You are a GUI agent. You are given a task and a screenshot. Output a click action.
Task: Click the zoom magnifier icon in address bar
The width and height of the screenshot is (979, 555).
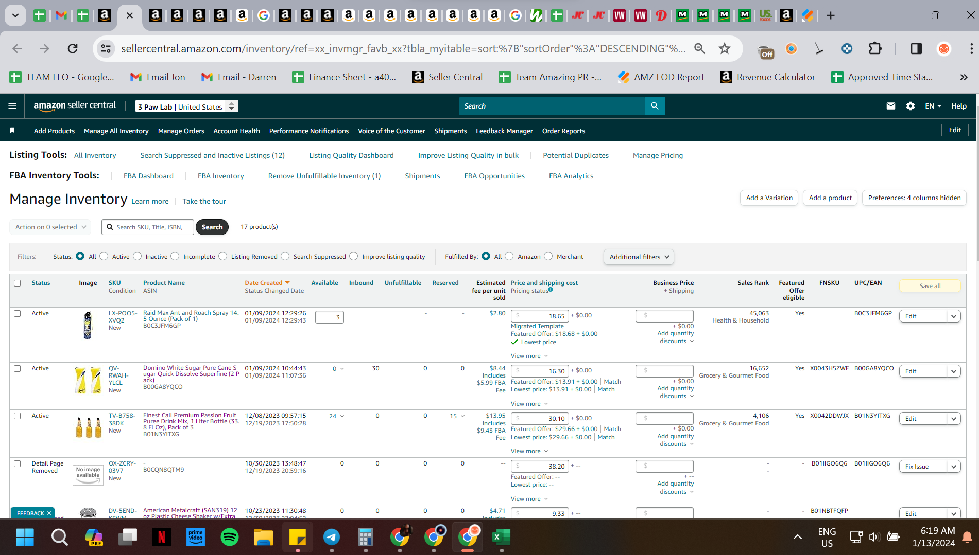tap(699, 48)
